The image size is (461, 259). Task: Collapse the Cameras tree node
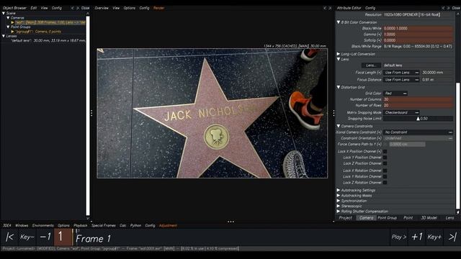click(8, 18)
